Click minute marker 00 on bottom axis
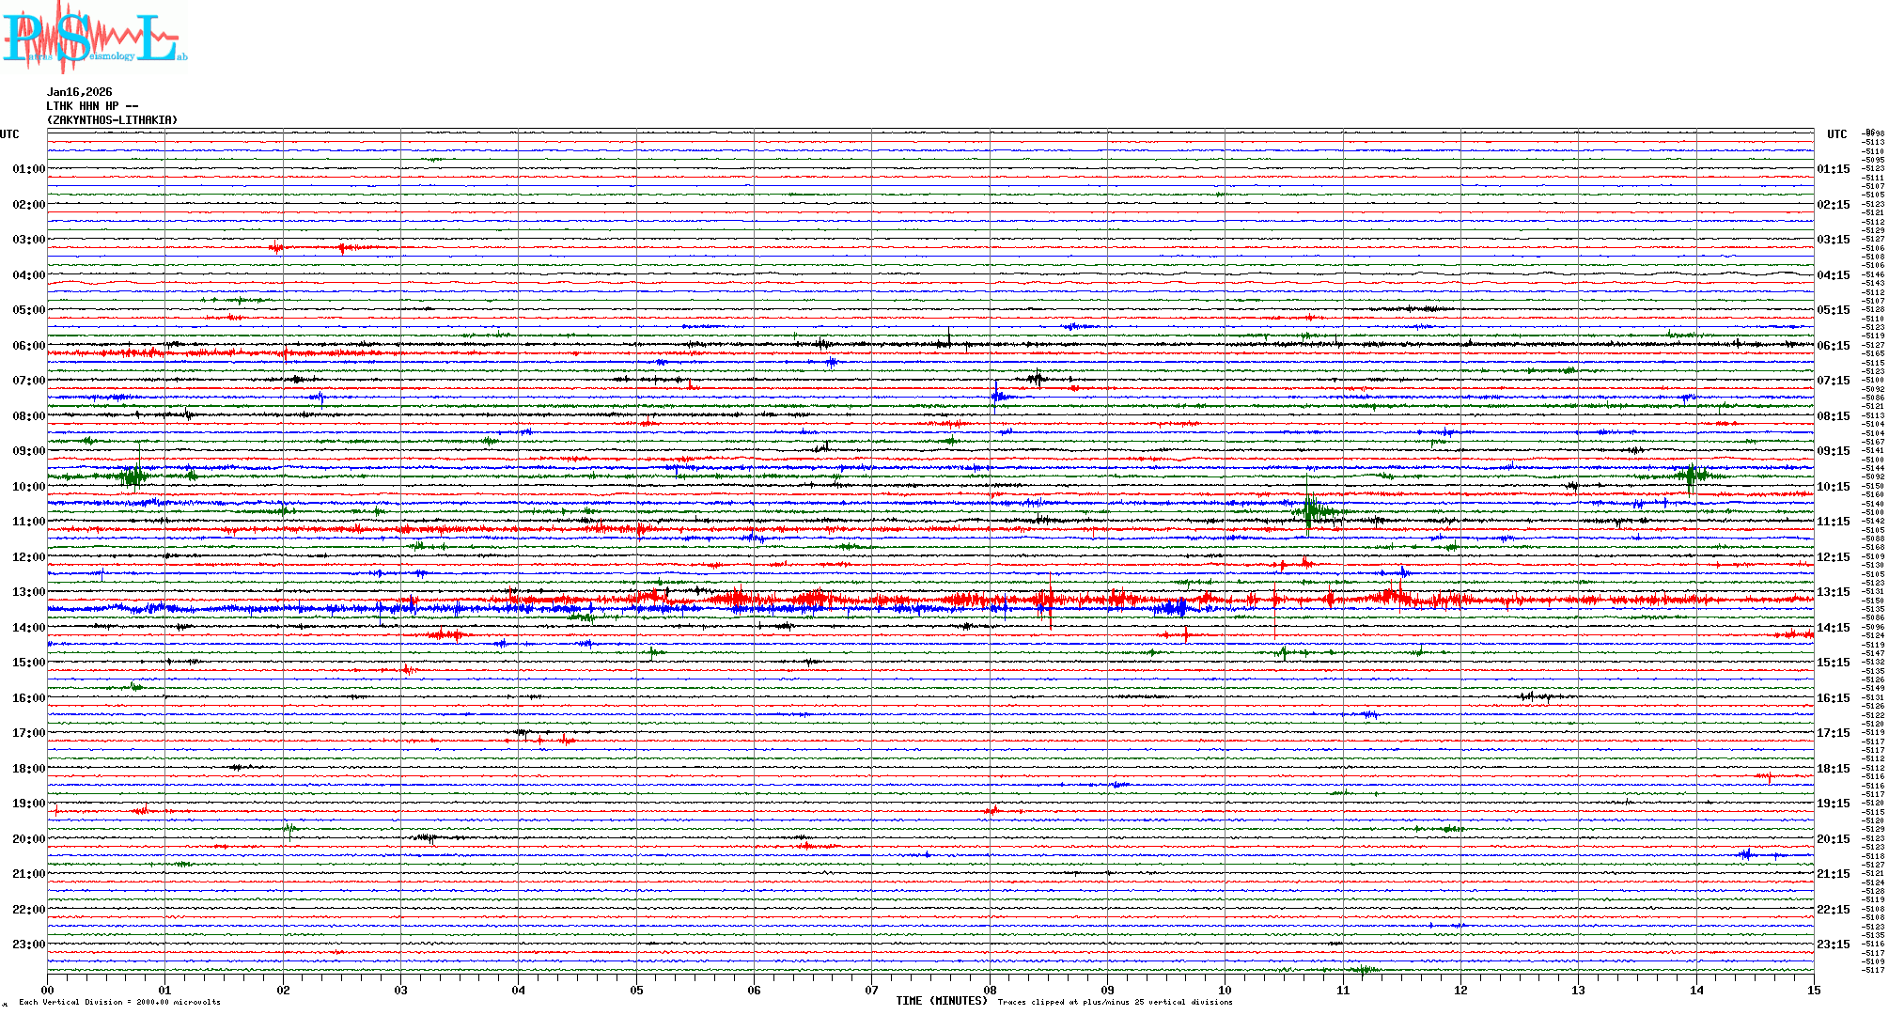Screen dimensions: 1889x1015 pyautogui.click(x=48, y=990)
